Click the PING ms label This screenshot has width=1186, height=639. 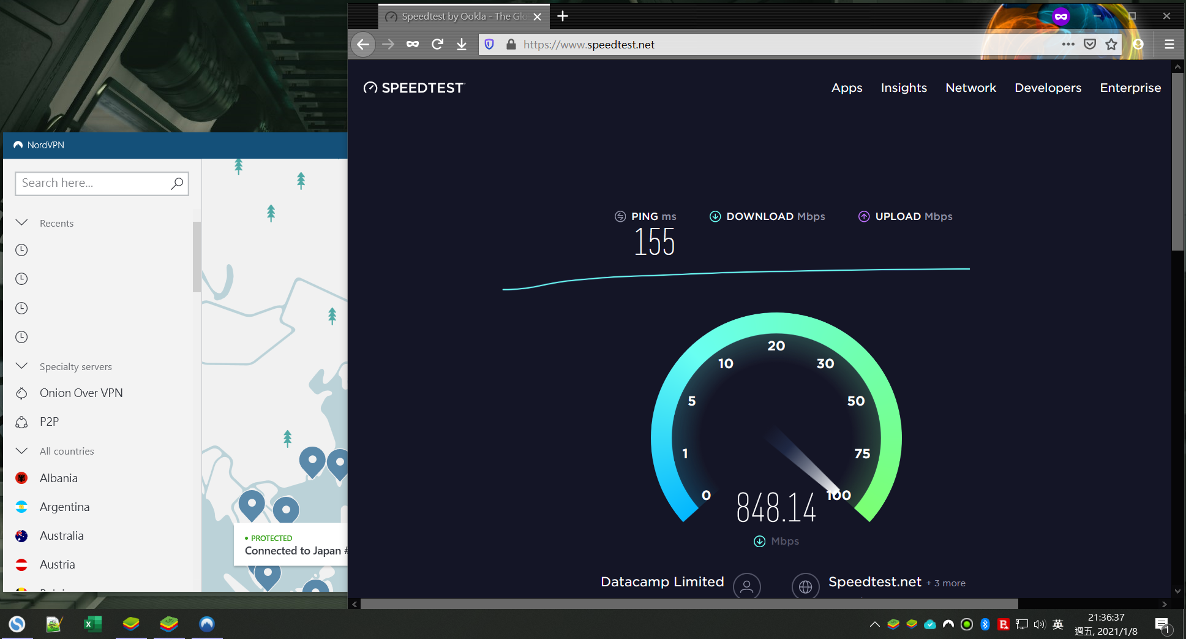646,216
